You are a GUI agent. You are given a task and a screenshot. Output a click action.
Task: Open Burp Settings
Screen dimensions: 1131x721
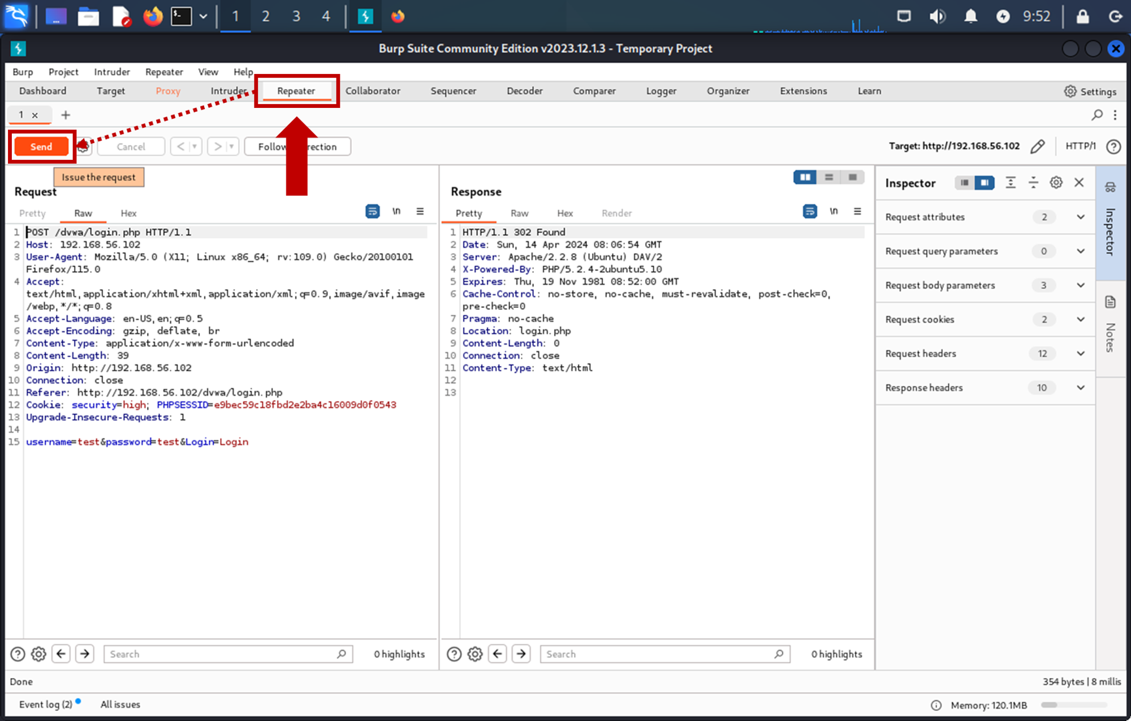(1090, 92)
